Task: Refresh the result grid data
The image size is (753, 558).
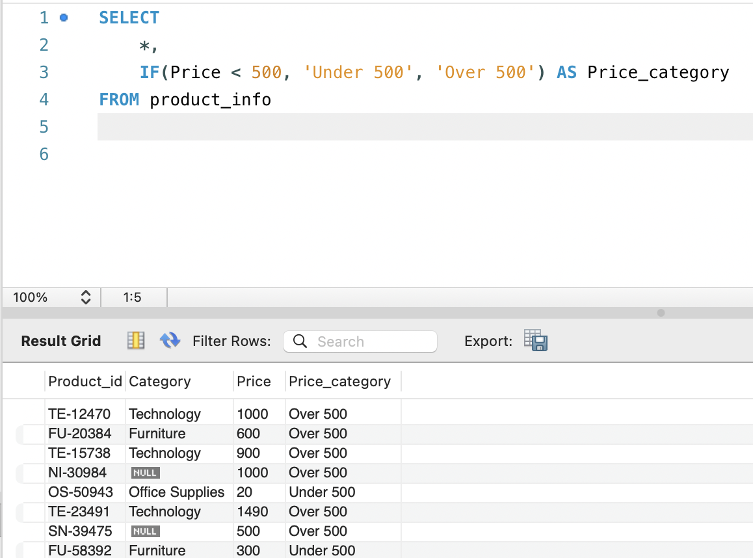Action: pyautogui.click(x=170, y=341)
